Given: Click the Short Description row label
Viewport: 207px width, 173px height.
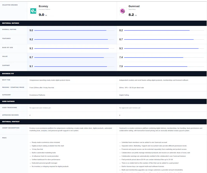Looking at the screenshot, I should [11, 128].
